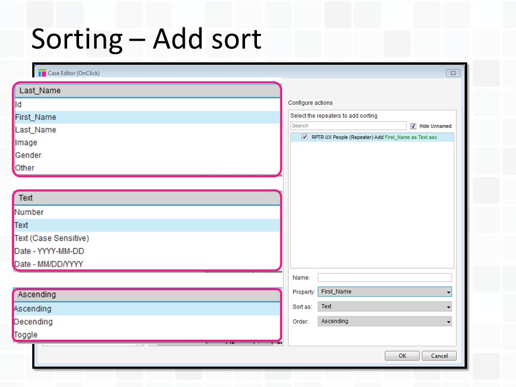Confirm with the OK button
Image resolution: width=516 pixels, height=387 pixels.
coord(402,356)
